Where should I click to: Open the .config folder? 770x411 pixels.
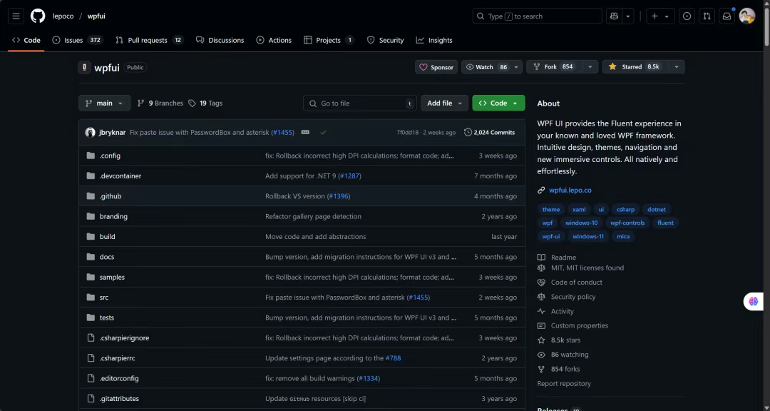point(110,156)
